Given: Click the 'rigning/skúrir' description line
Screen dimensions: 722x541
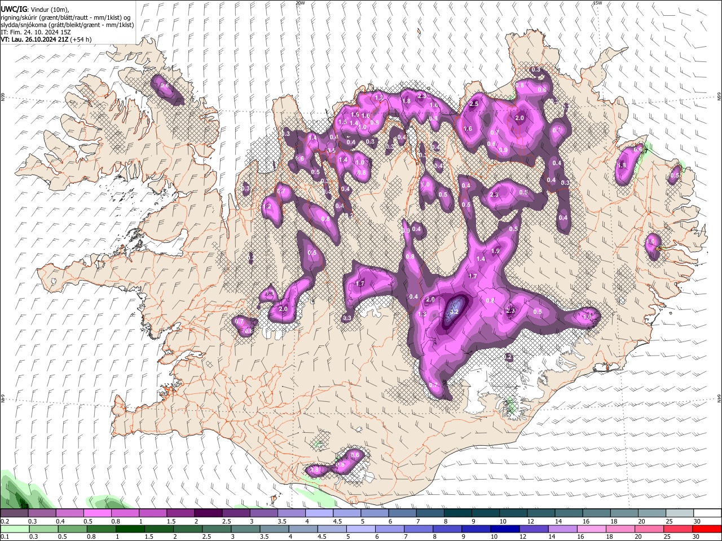Looking at the screenshot, I should tap(65, 17).
